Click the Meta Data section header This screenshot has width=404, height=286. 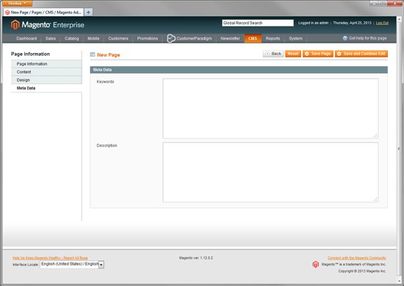click(x=239, y=70)
